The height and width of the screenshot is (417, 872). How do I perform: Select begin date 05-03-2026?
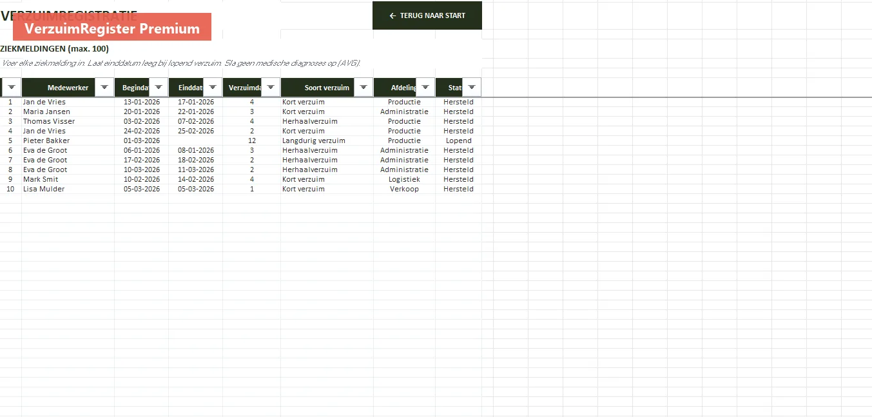pos(142,189)
